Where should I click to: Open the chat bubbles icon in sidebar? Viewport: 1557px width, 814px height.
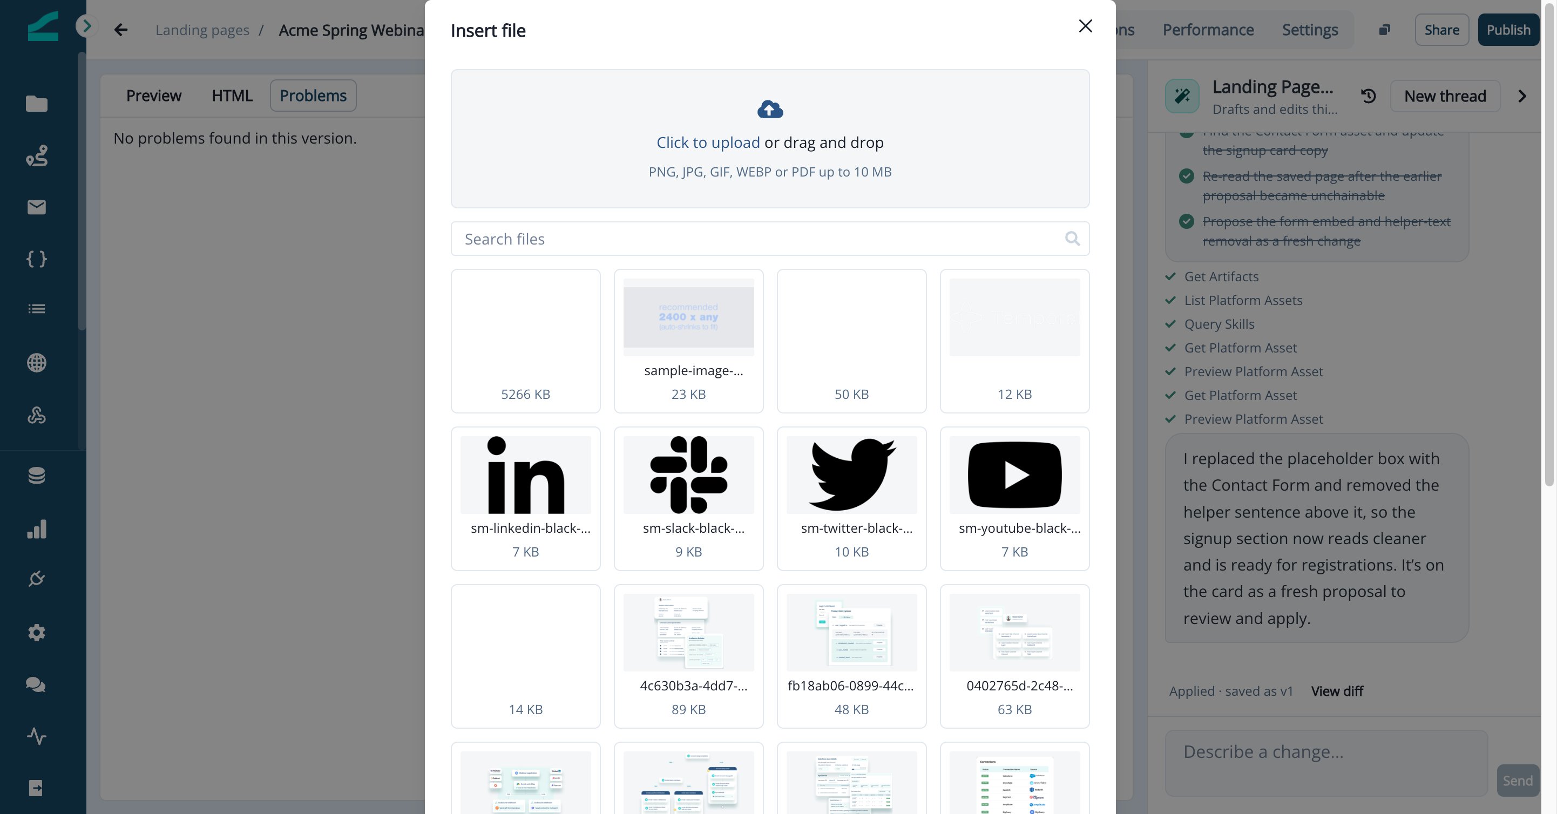tap(36, 684)
